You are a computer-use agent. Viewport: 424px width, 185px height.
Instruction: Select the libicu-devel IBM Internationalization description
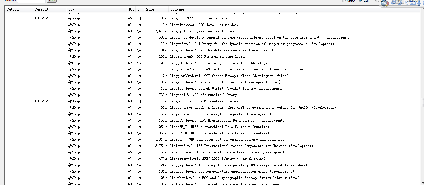tap(241, 146)
